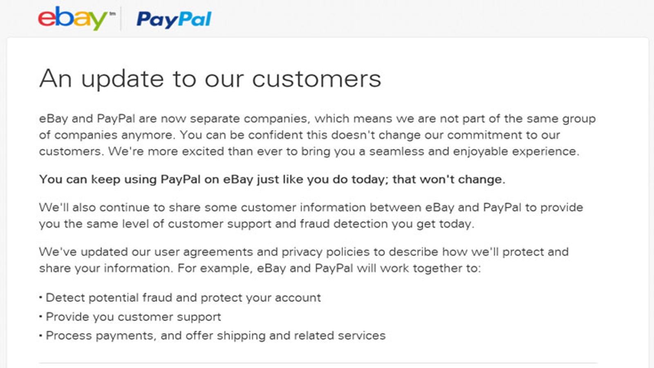Select the 'An update to our customers' heading

pyautogui.click(x=210, y=79)
